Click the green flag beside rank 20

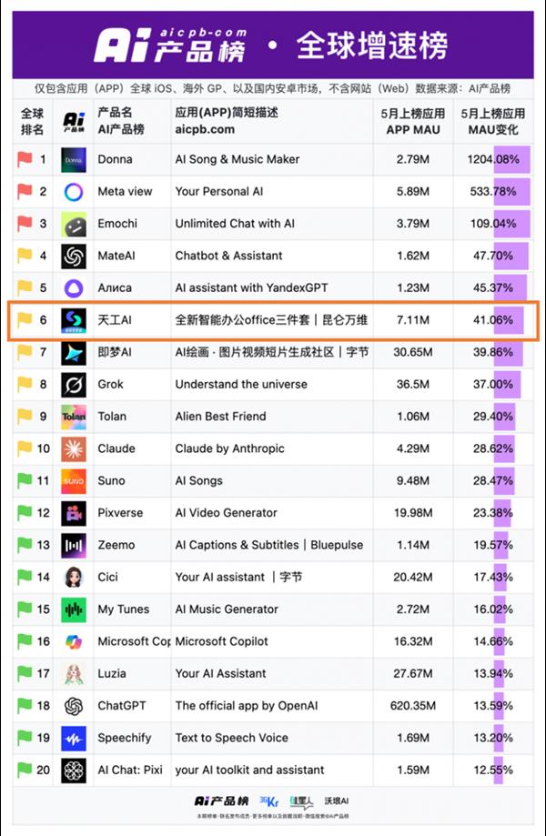click(x=25, y=770)
